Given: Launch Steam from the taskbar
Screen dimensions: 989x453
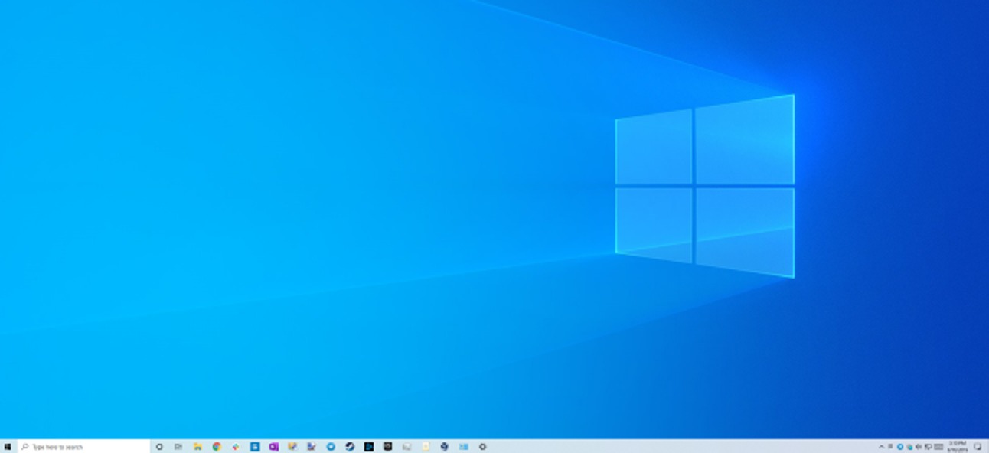Looking at the screenshot, I should [350, 447].
